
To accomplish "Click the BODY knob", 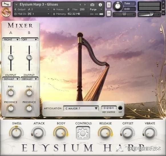I will tap(60, 133).
